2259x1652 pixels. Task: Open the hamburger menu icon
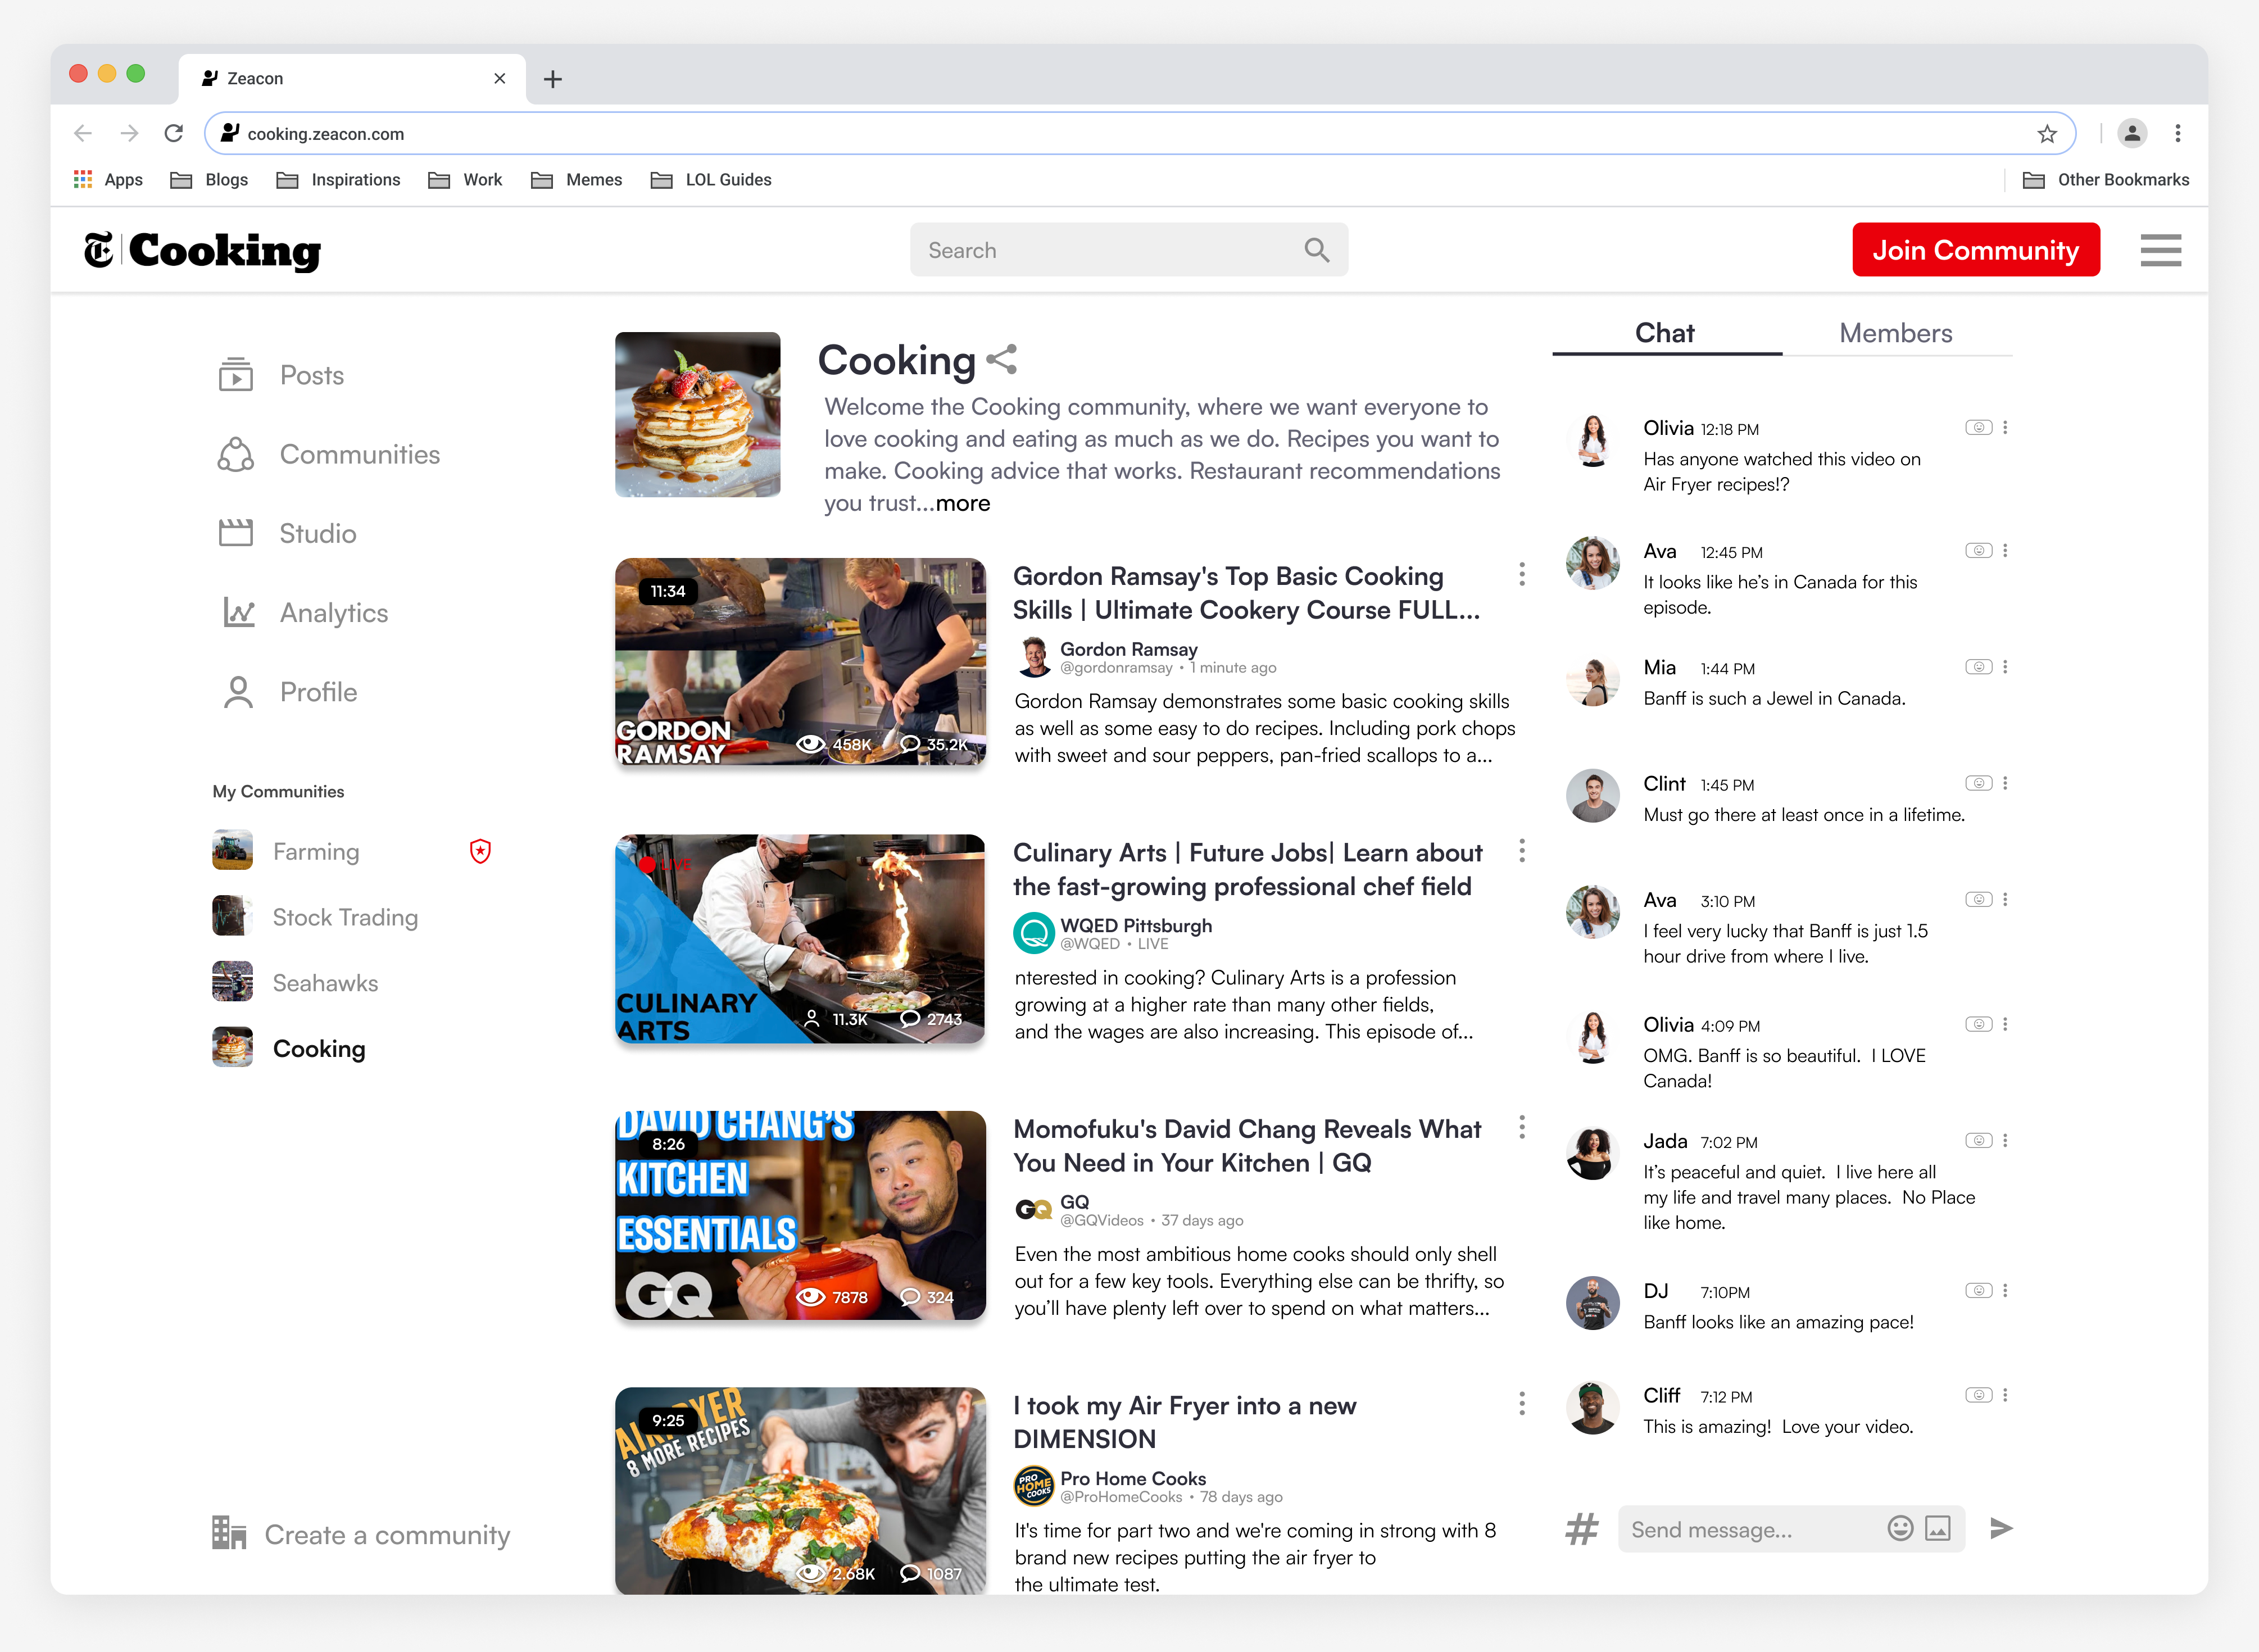[x=2160, y=250]
